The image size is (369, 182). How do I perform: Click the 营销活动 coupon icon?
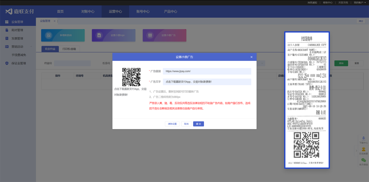[7, 47]
